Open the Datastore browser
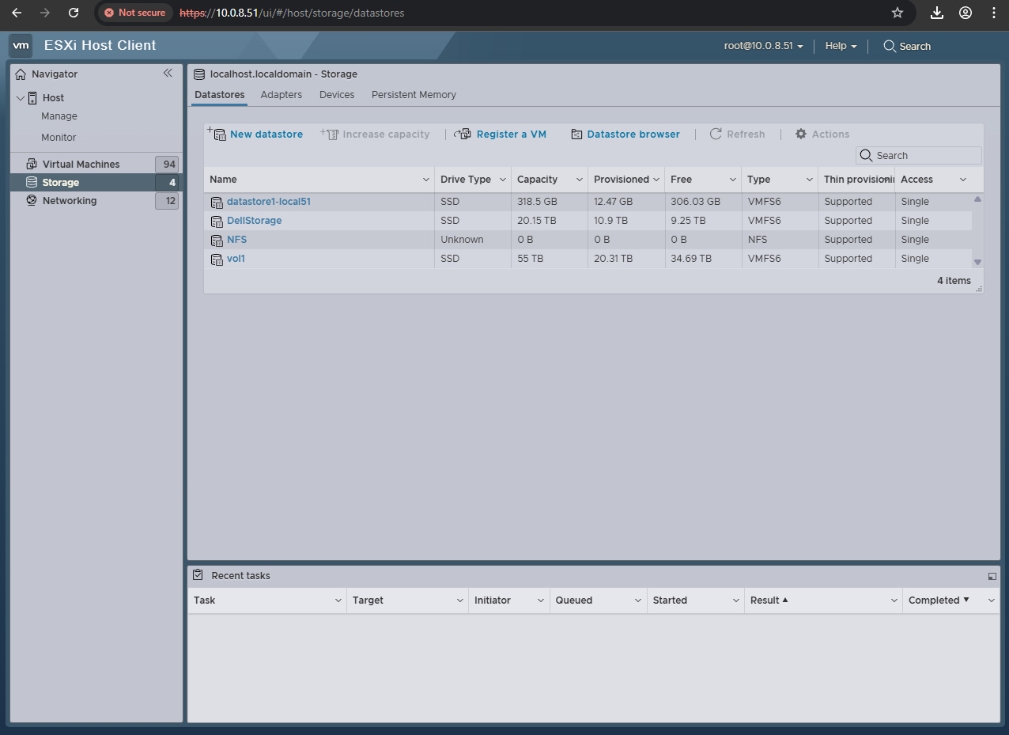This screenshot has width=1009, height=735. (625, 134)
